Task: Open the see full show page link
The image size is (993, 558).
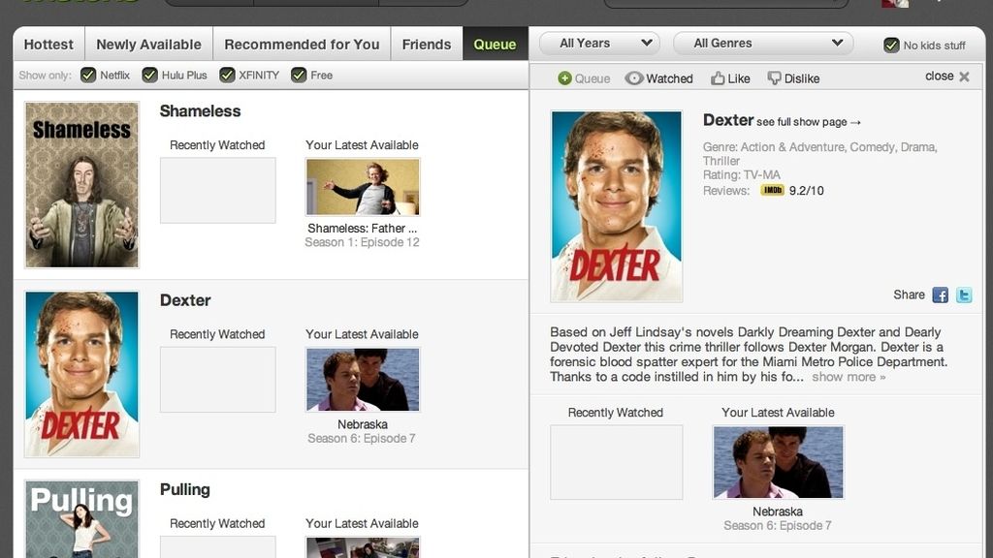Action: [809, 122]
